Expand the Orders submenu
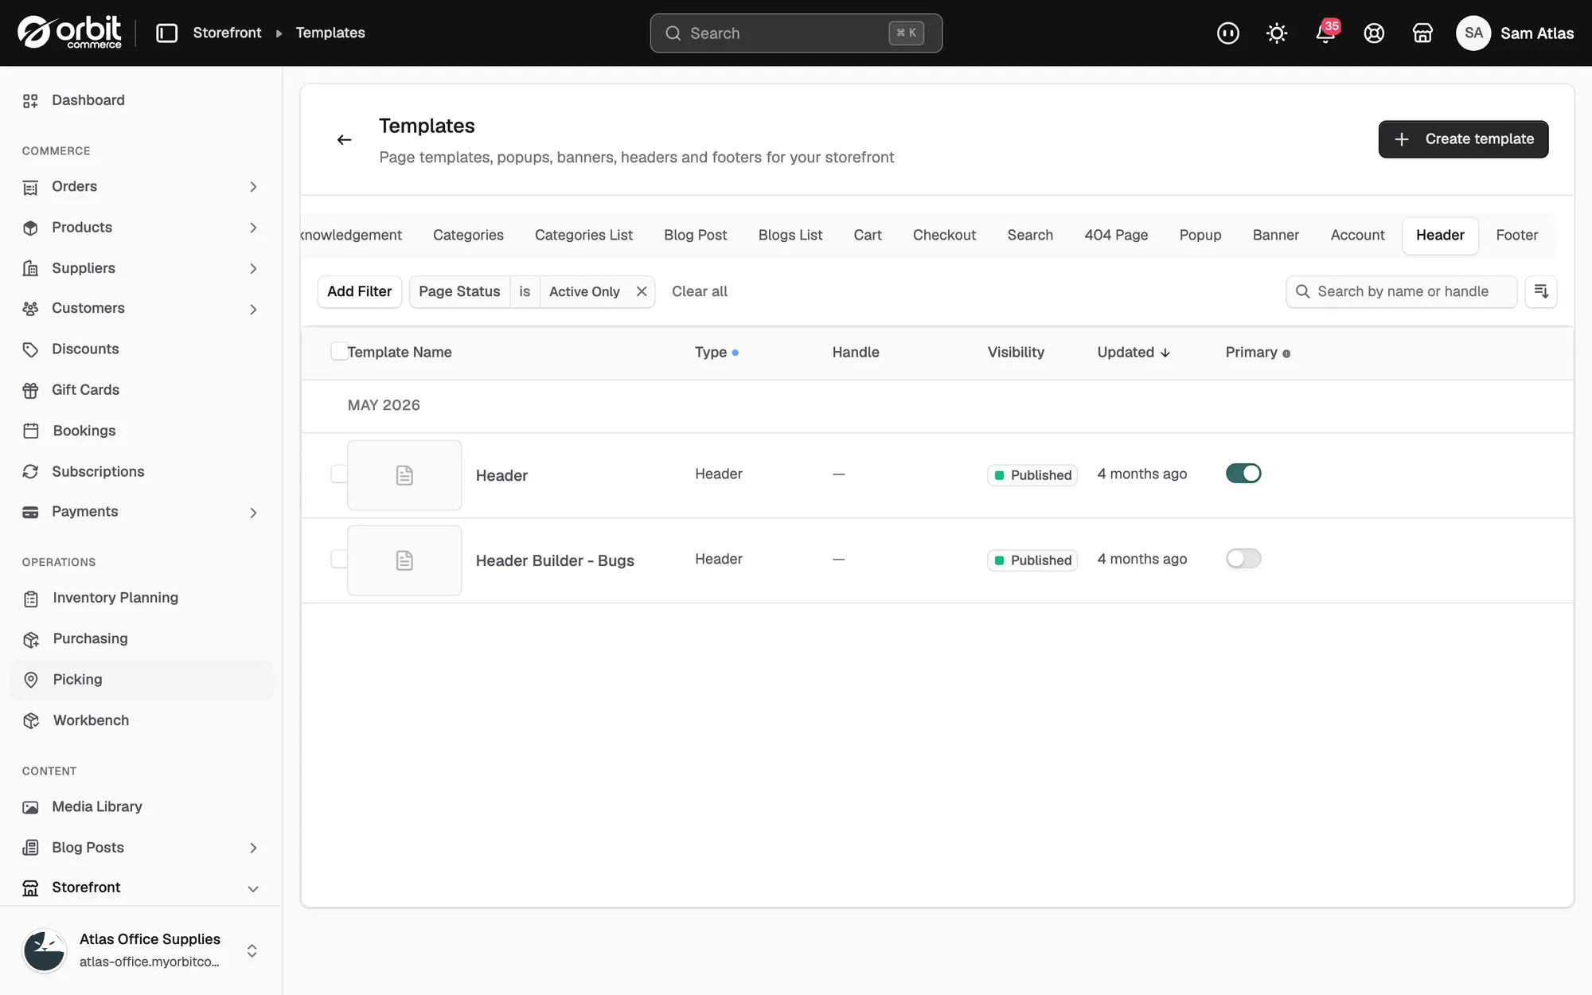This screenshot has height=995, width=1592. coord(253,186)
